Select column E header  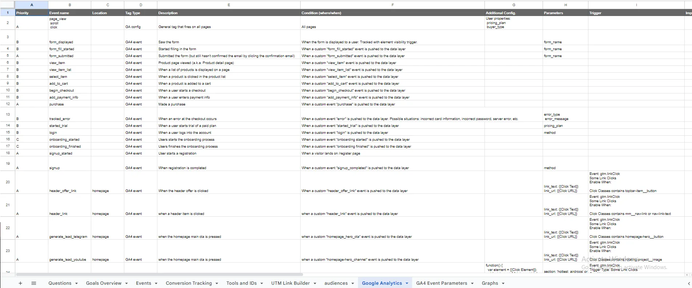pos(229,5)
